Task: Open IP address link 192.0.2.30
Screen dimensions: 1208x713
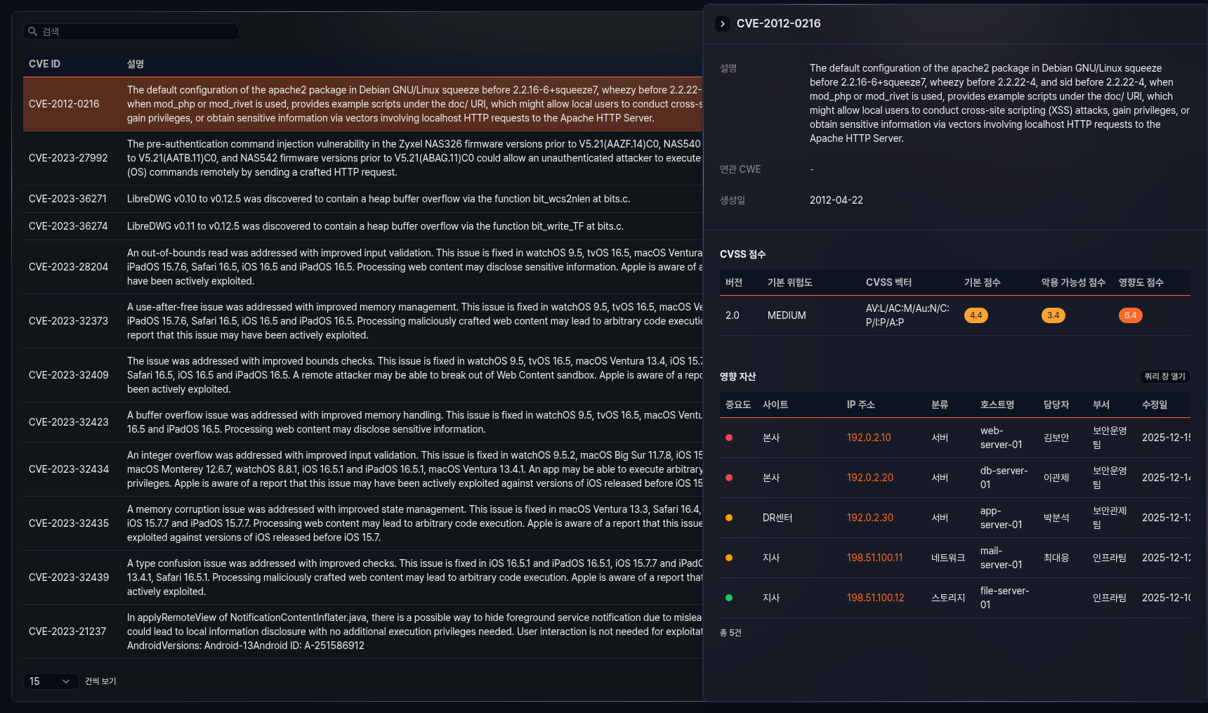Action: pos(869,518)
